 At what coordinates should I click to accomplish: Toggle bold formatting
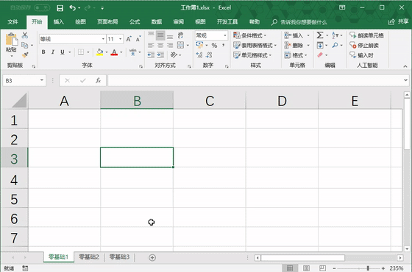click(43, 52)
